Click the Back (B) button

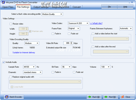[x=94, y=97]
